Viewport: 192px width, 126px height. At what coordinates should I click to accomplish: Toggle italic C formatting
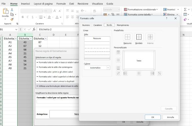28,17
